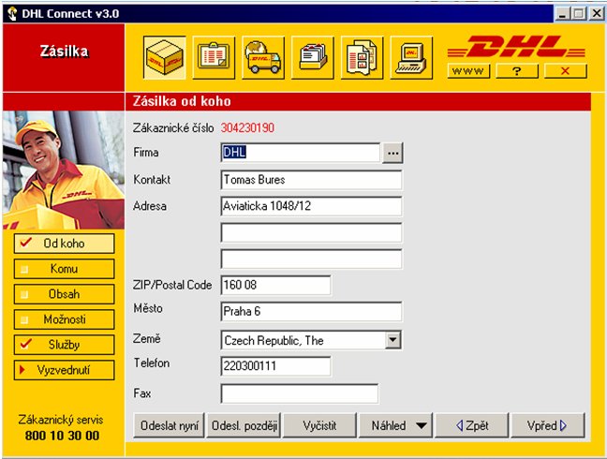Click the Adresa field Aviaticka 1048/12

(x=311, y=206)
